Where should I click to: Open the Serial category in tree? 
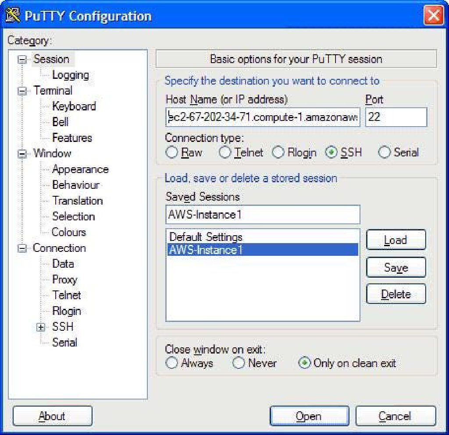64,342
